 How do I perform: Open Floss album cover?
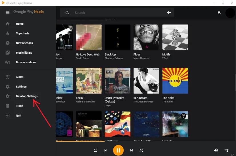coord(146,37)
